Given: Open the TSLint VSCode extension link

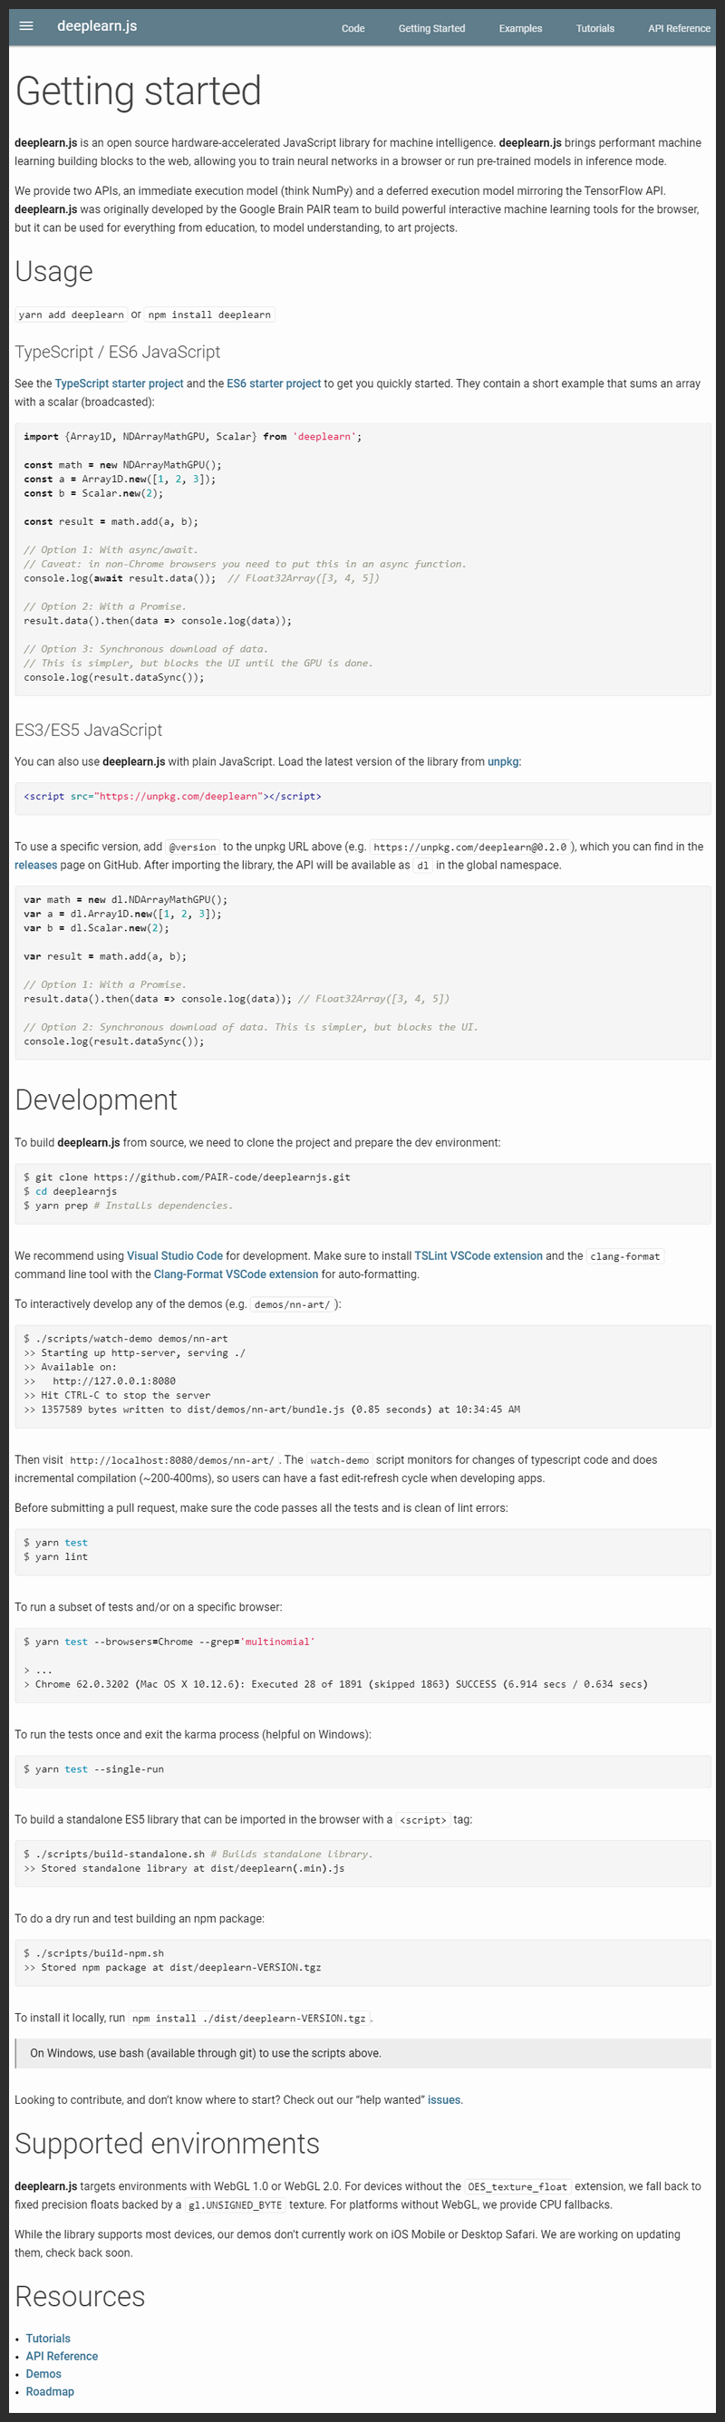Looking at the screenshot, I should (478, 1255).
